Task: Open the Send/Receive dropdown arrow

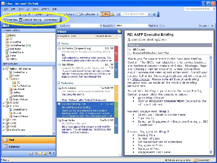Action: coord(98,14)
